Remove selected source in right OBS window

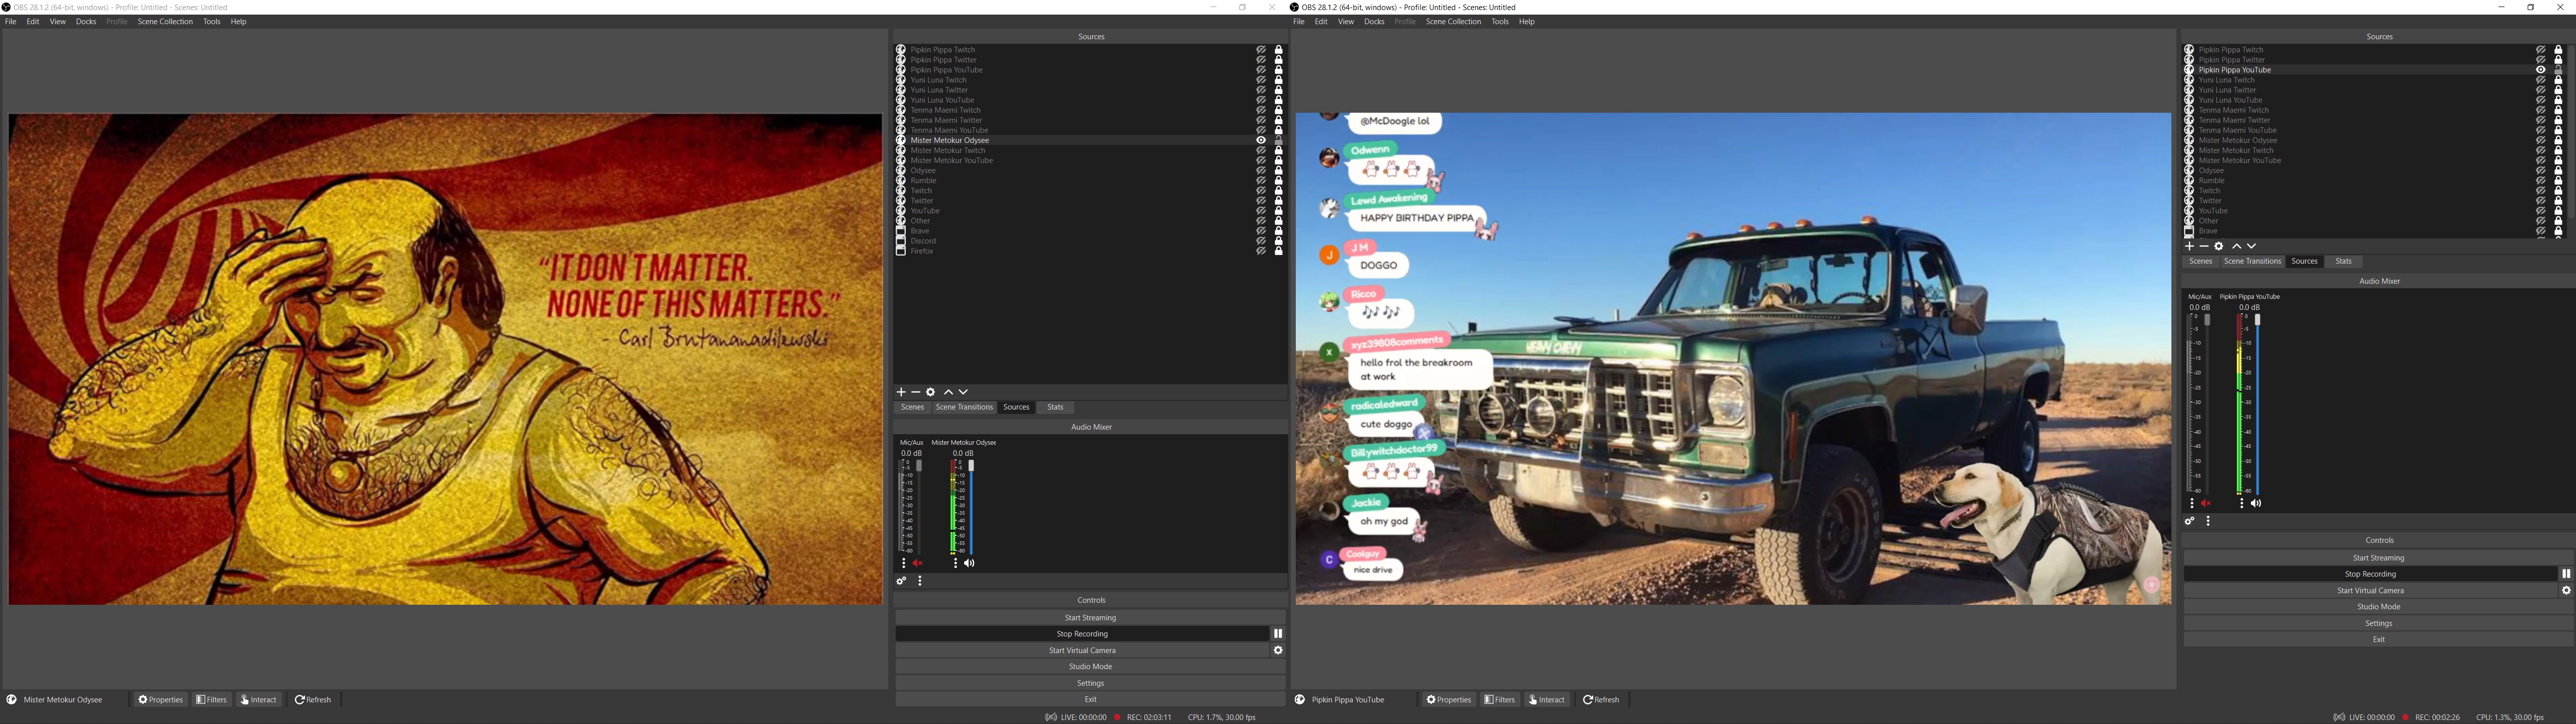(x=2204, y=246)
